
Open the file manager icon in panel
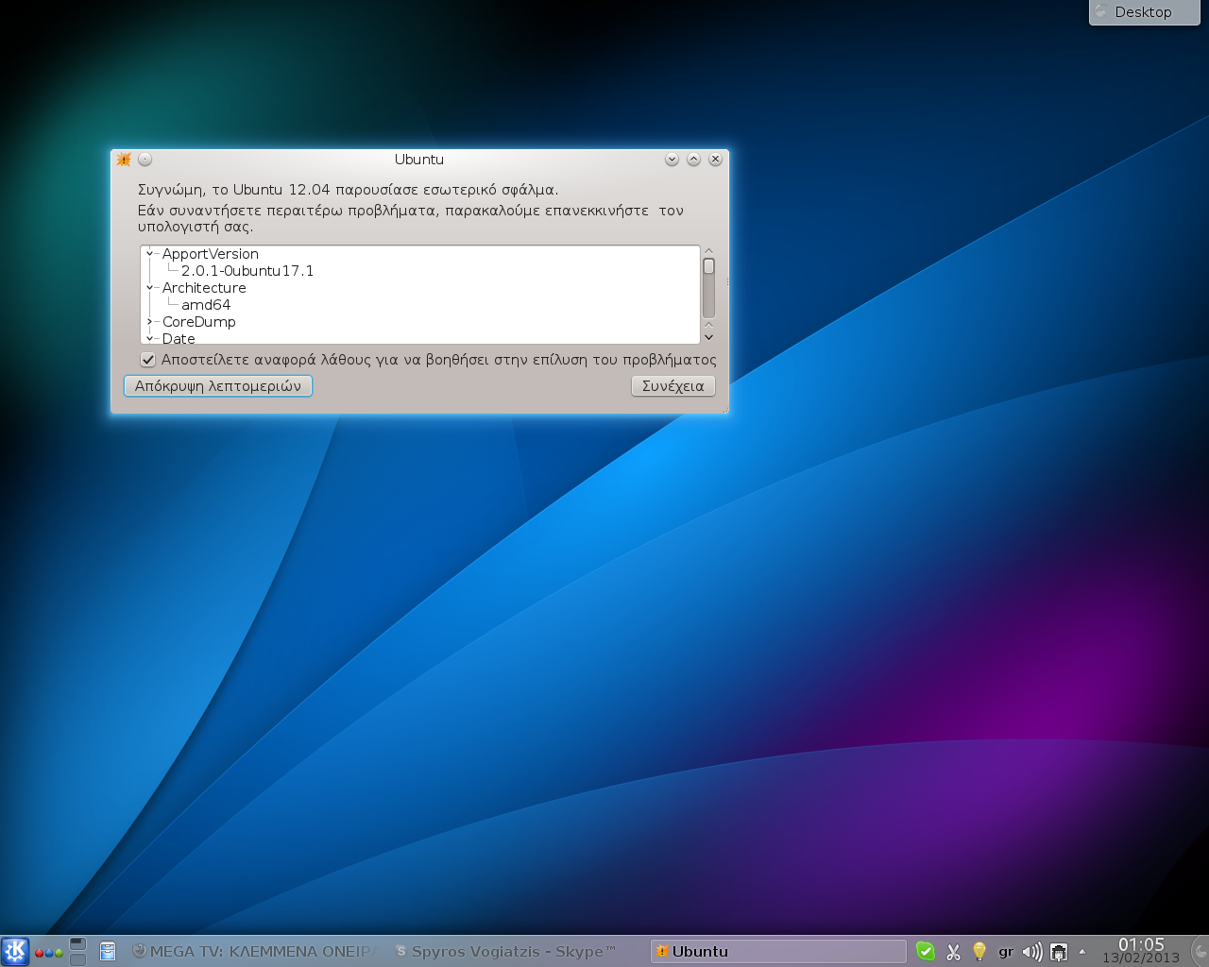[108, 951]
